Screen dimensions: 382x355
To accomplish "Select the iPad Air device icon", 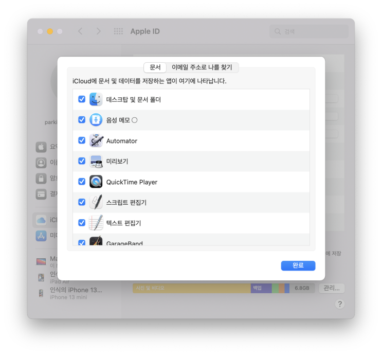I will coord(41,277).
